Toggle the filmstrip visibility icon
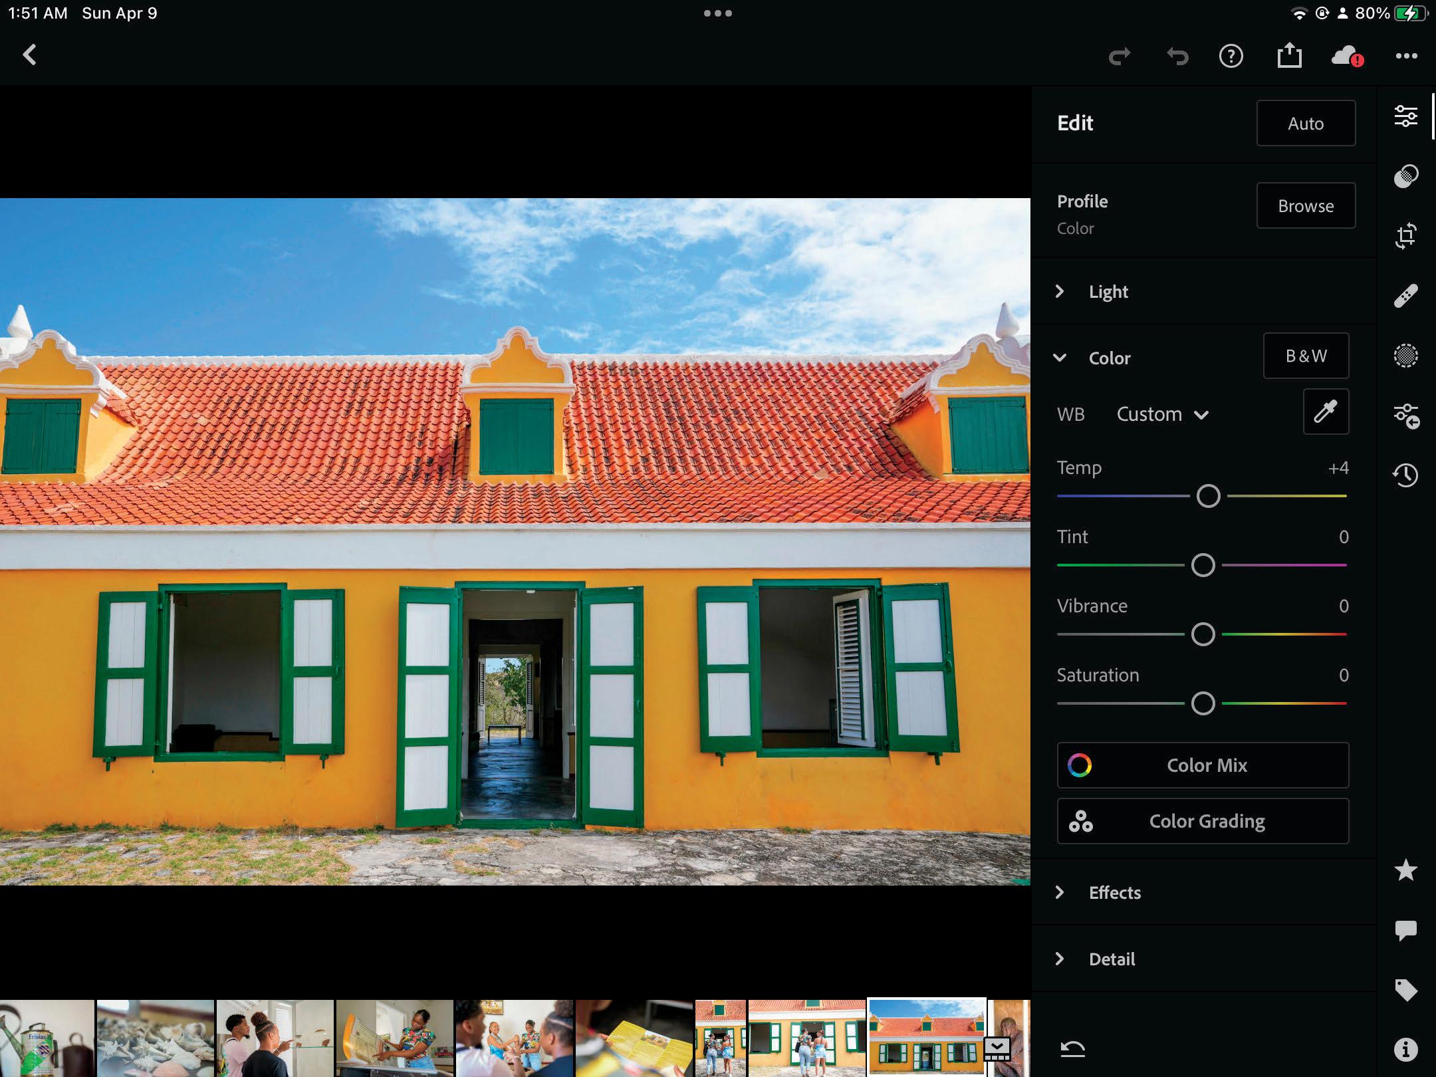This screenshot has height=1077, width=1436. click(x=997, y=1050)
